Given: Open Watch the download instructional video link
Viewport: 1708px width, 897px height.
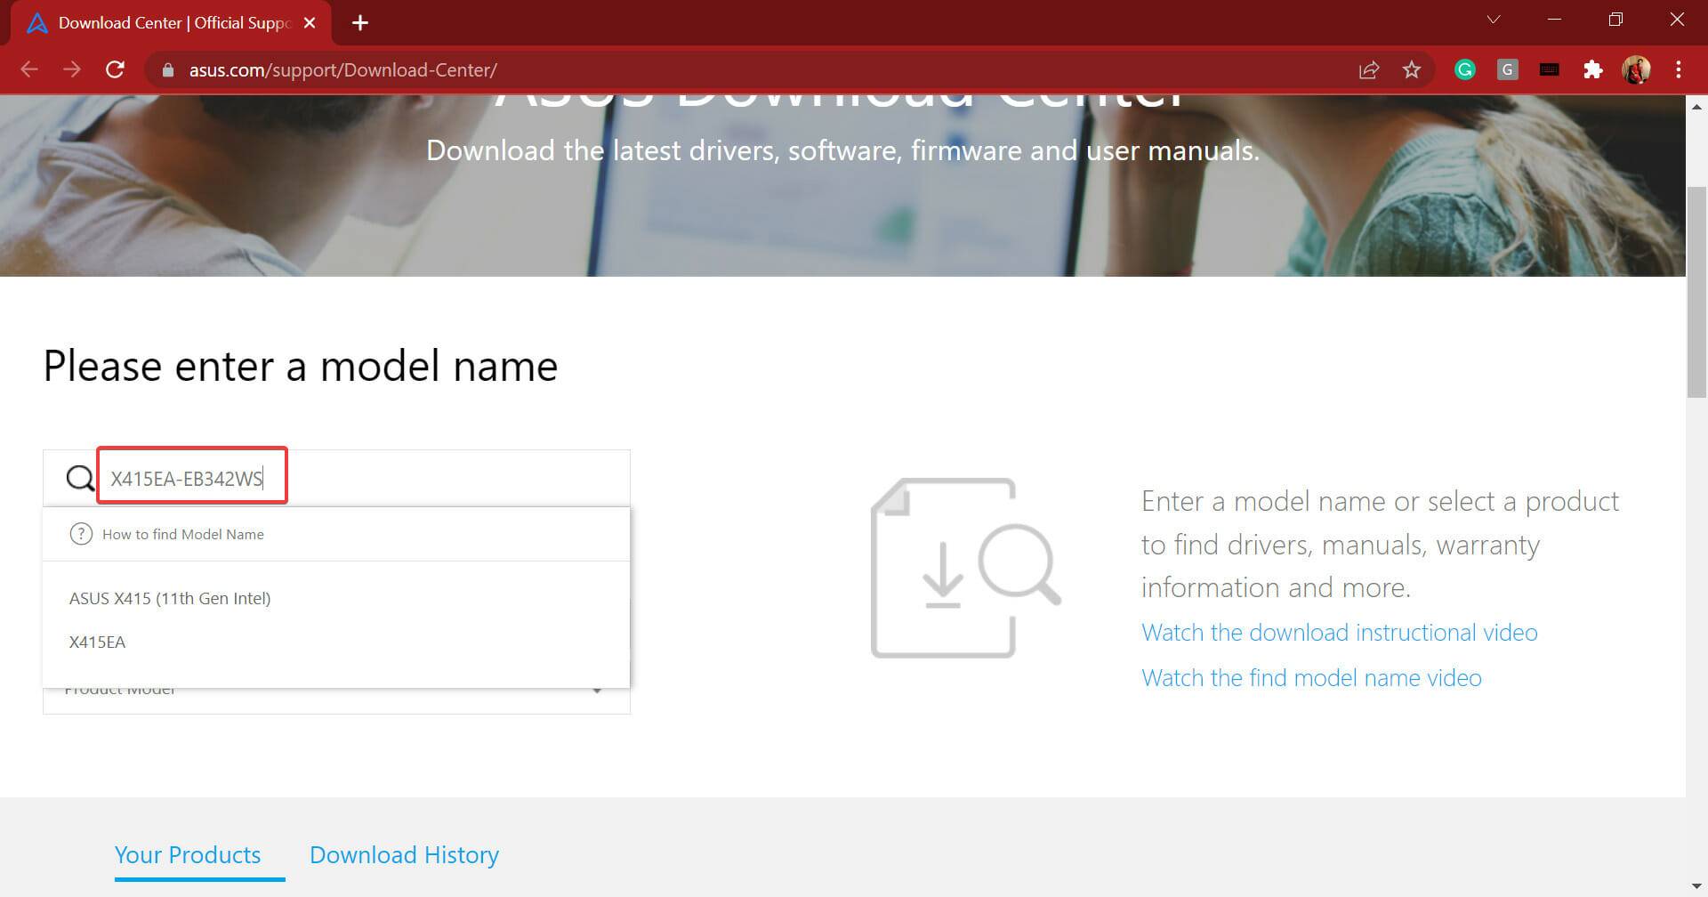Looking at the screenshot, I should 1339,633.
